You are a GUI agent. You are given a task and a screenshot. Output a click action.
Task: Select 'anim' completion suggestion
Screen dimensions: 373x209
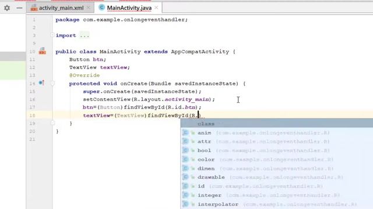[277, 133]
